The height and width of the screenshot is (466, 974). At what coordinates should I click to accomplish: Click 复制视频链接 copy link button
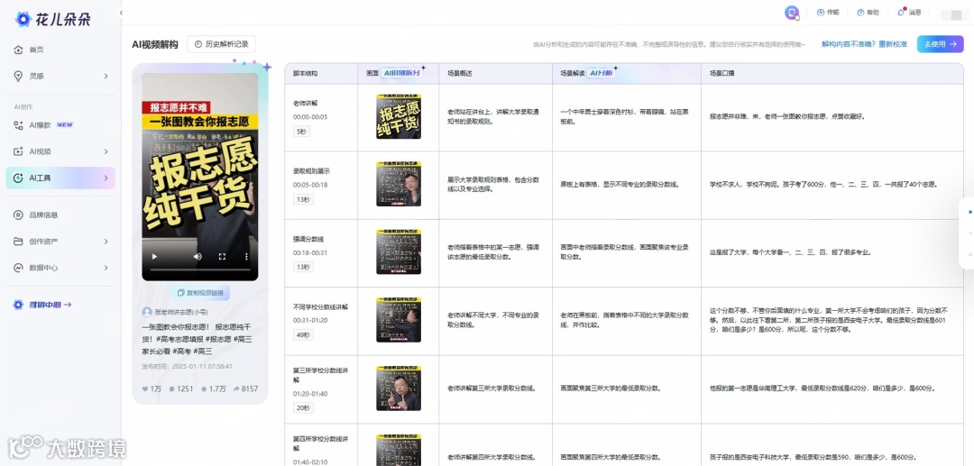tap(199, 292)
